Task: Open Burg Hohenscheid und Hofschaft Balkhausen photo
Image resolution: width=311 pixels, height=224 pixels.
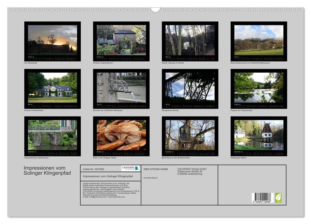Action: tap(259, 41)
